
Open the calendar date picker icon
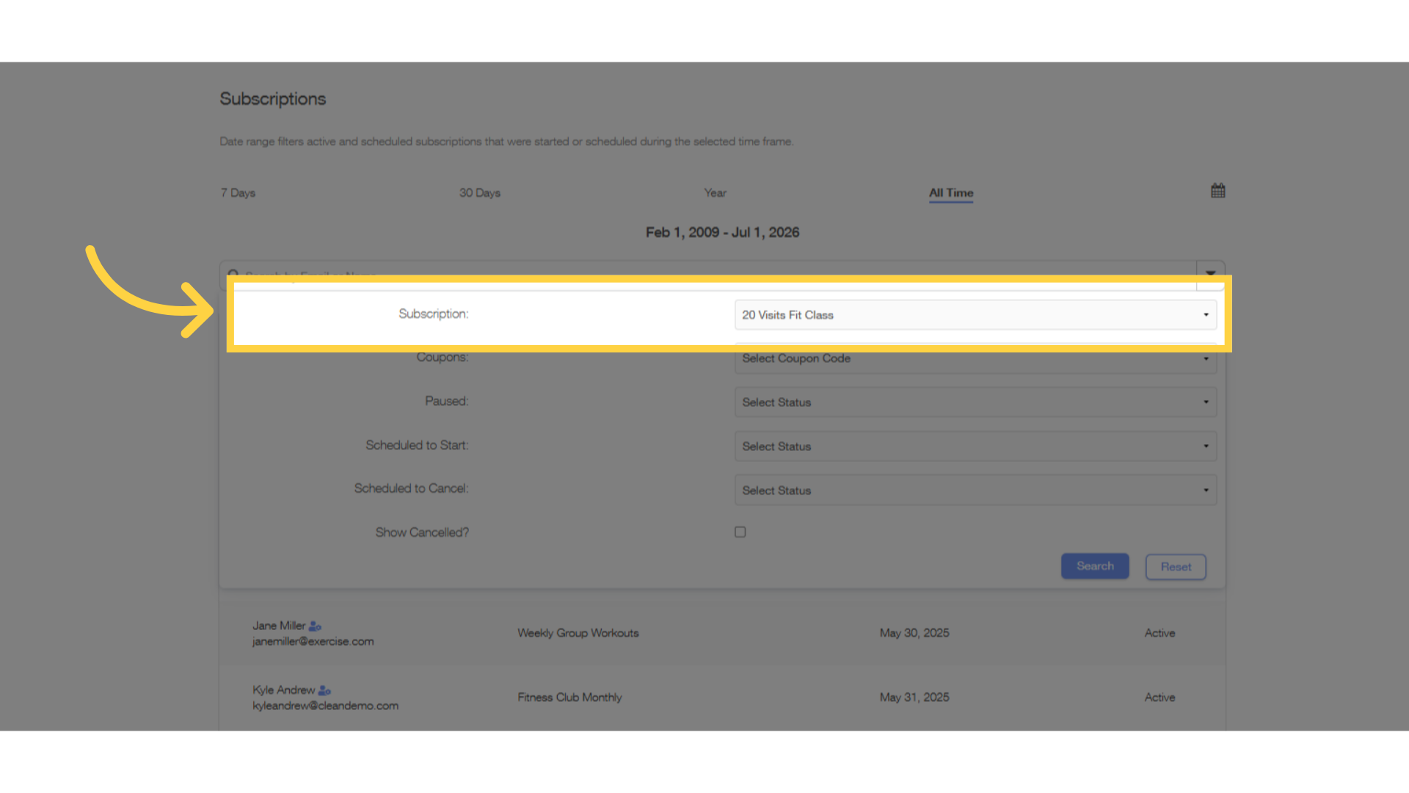(1217, 191)
